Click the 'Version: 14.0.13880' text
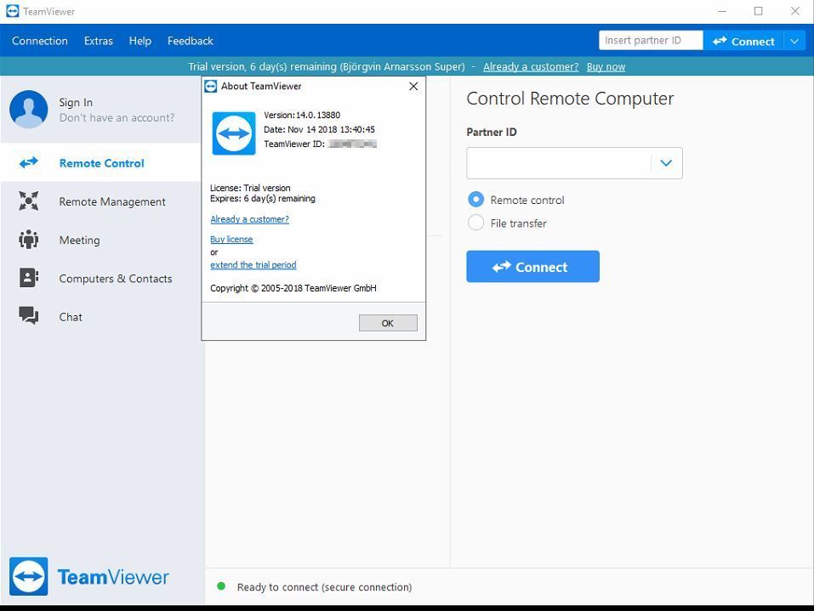This screenshot has width=814, height=611. (x=302, y=115)
